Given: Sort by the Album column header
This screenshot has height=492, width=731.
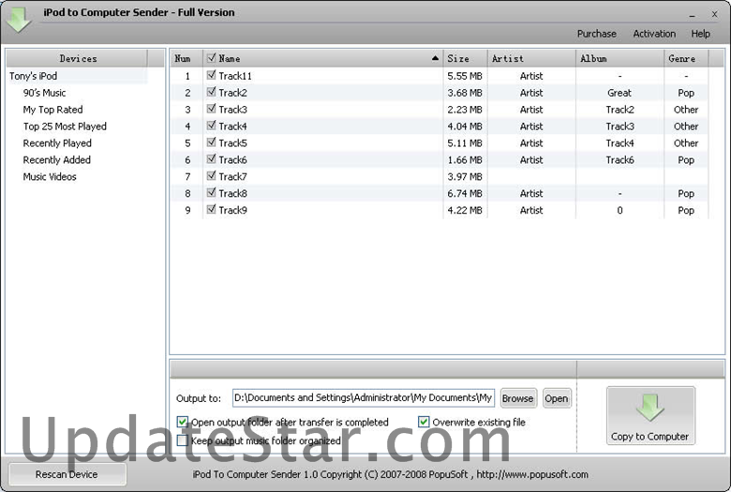Looking at the screenshot, I should pos(620,58).
